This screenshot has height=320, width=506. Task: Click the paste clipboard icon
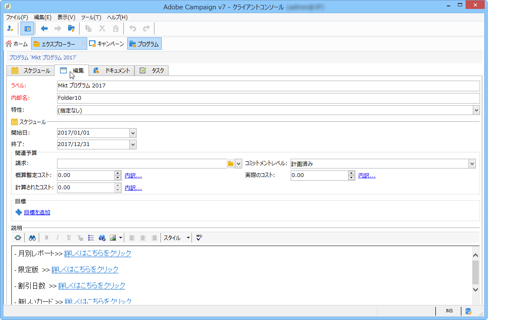[115, 29]
